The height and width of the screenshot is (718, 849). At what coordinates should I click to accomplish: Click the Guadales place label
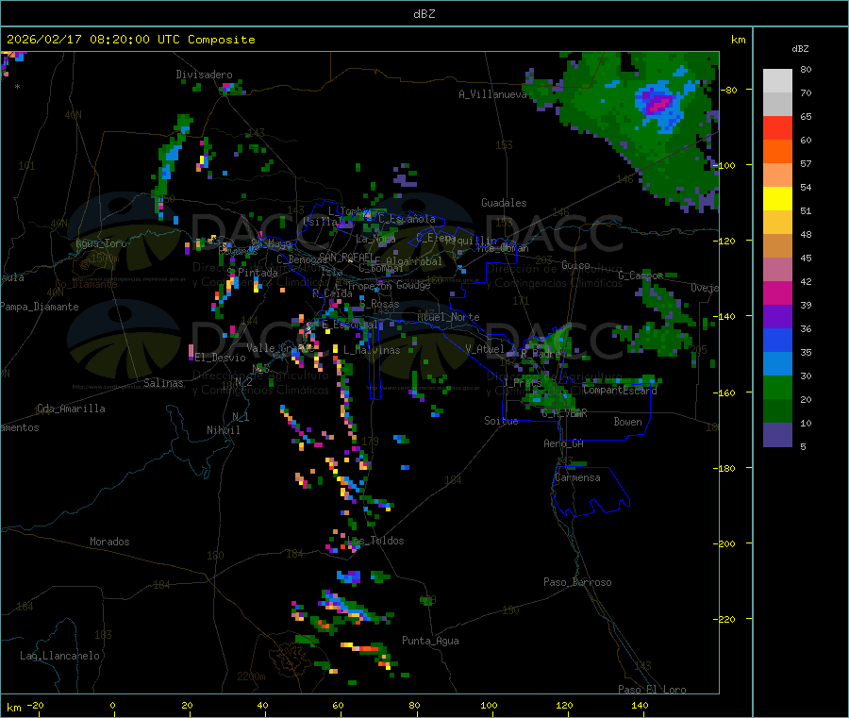click(504, 203)
